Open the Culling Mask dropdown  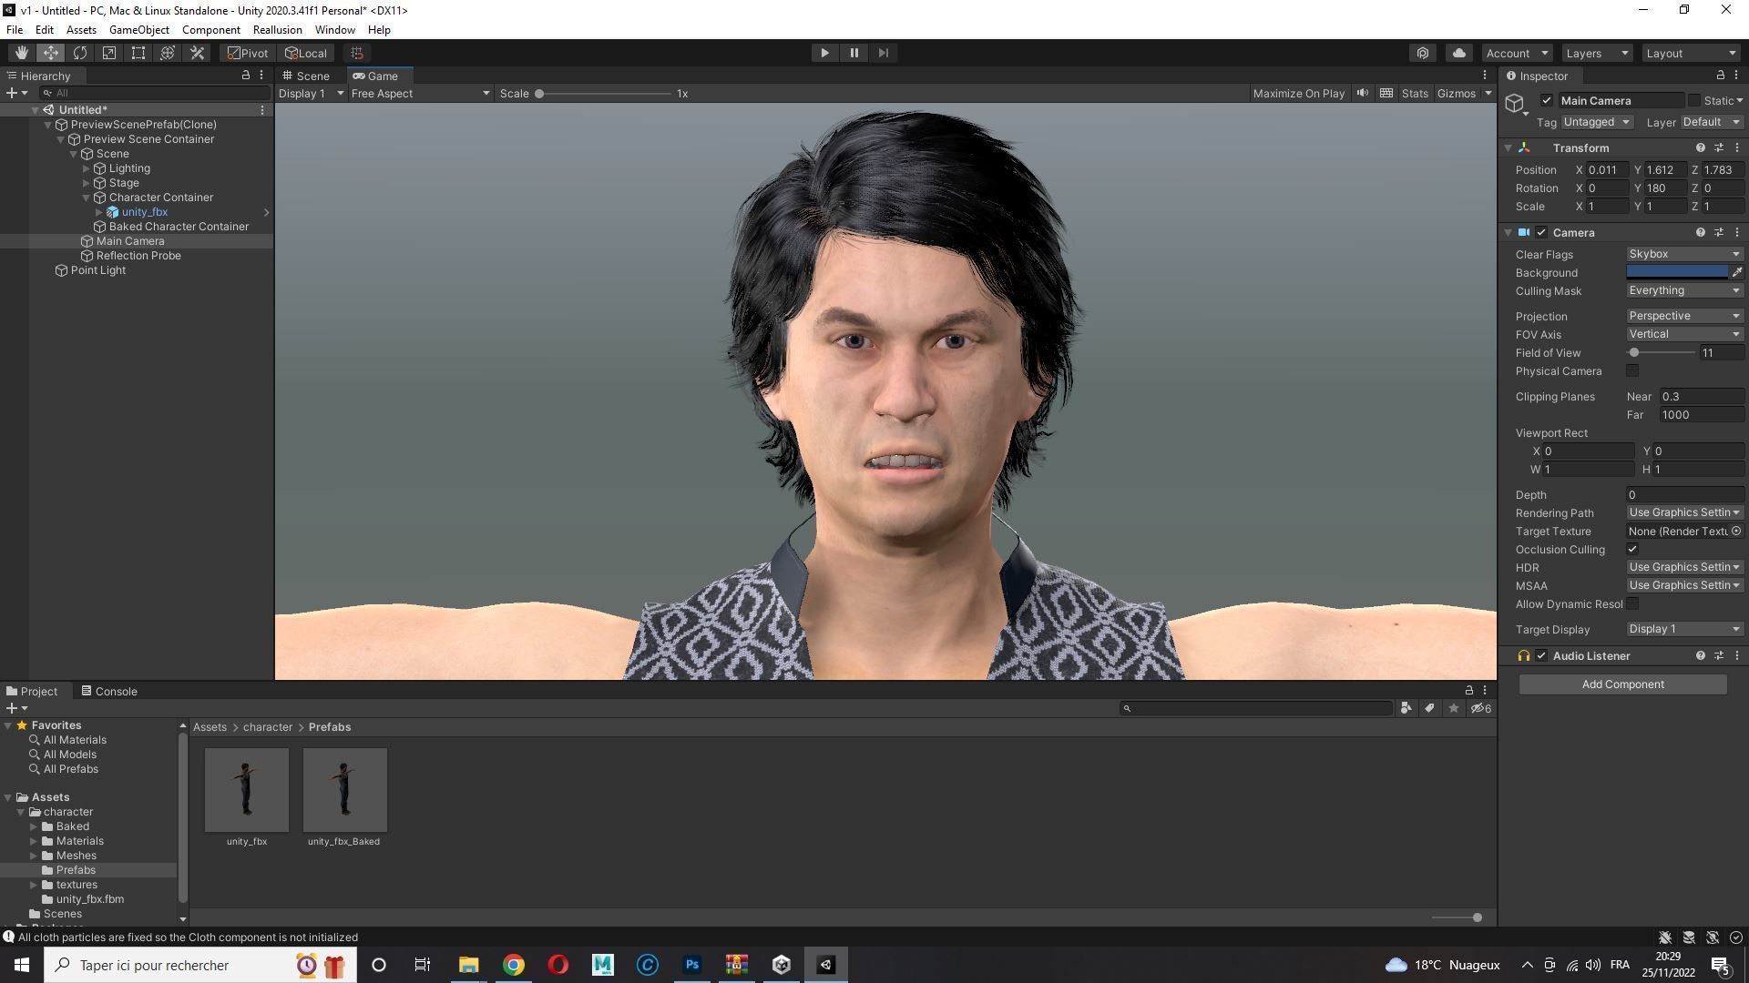pyautogui.click(x=1684, y=290)
